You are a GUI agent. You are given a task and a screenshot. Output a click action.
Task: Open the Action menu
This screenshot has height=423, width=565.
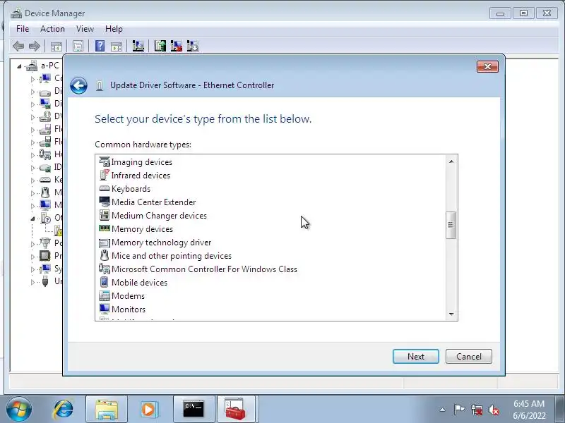[x=52, y=29]
